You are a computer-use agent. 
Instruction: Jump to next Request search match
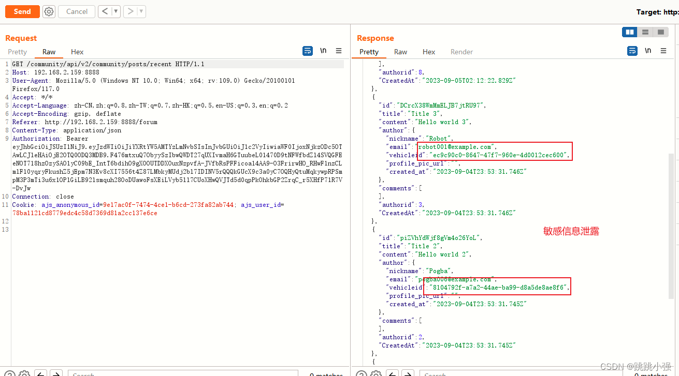[x=56, y=373]
